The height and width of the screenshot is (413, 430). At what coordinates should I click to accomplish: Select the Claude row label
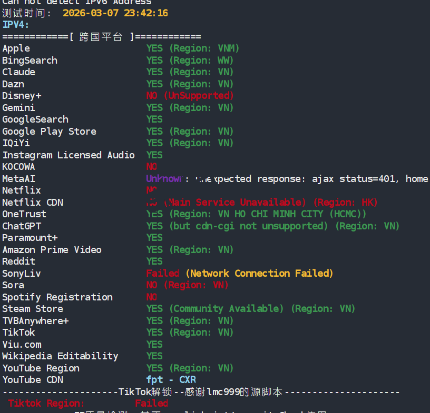coord(19,72)
